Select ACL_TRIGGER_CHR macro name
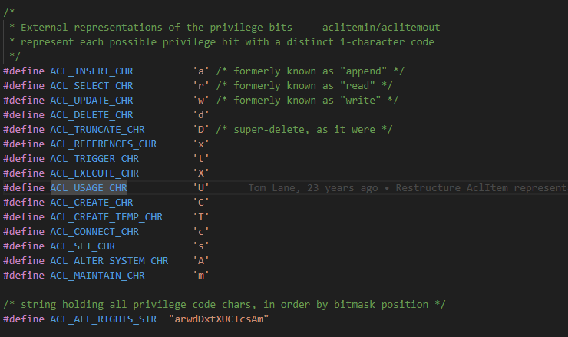This screenshot has height=337, width=568. pyautogui.click(x=94, y=158)
